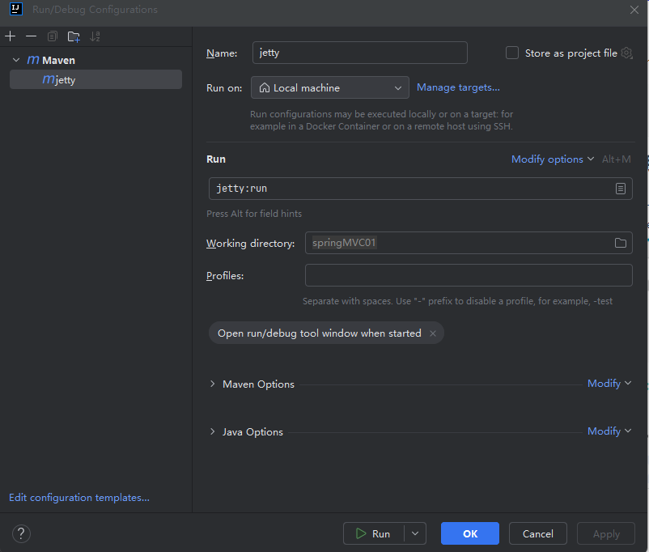Viewport: 649px width, 552px height.
Task: Click the 'Press Alt for field hints' text
Action: tap(254, 214)
